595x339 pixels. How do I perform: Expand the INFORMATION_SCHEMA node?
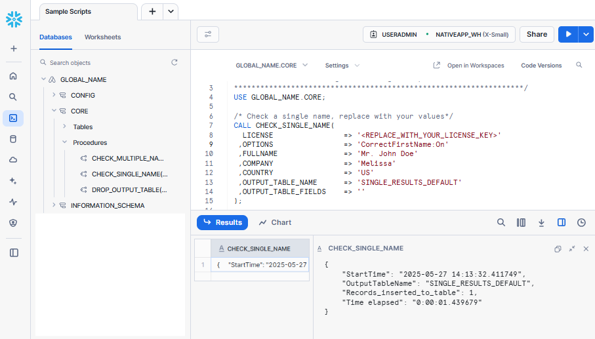tap(54, 205)
